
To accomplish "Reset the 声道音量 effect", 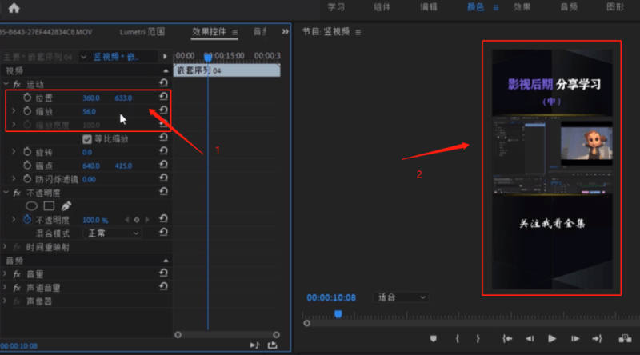I will (x=164, y=286).
